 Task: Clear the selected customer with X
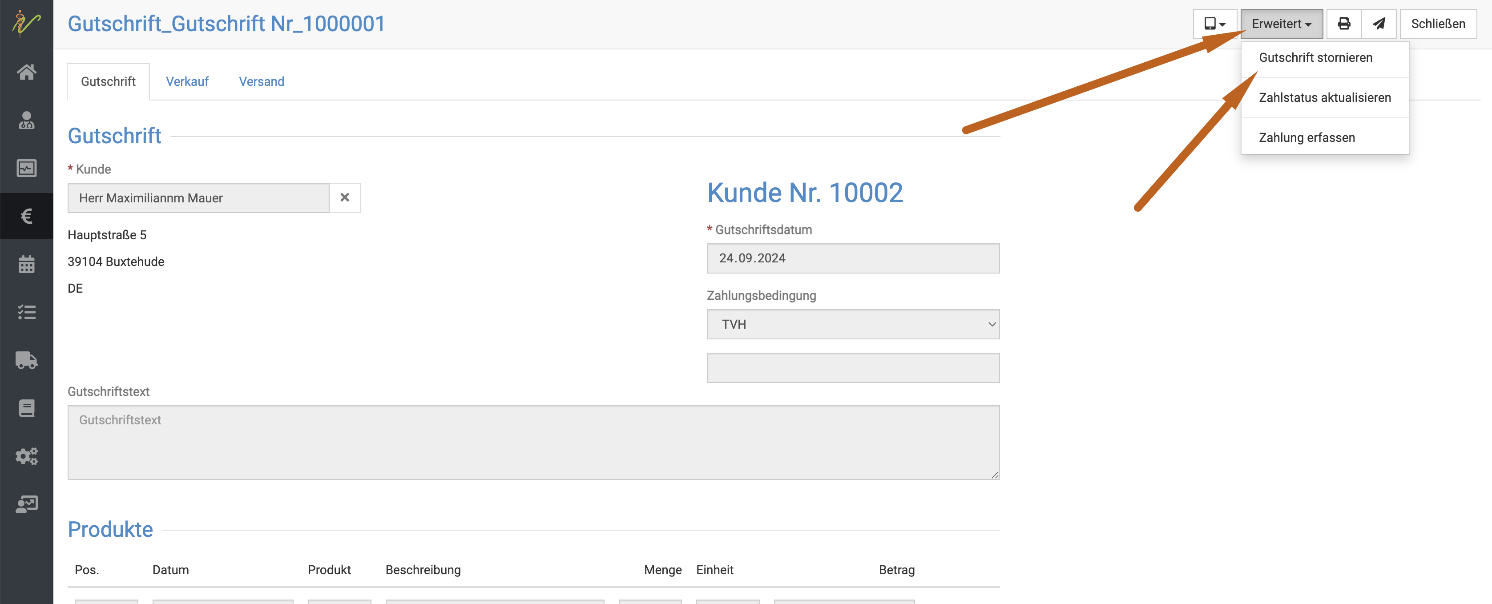(345, 197)
